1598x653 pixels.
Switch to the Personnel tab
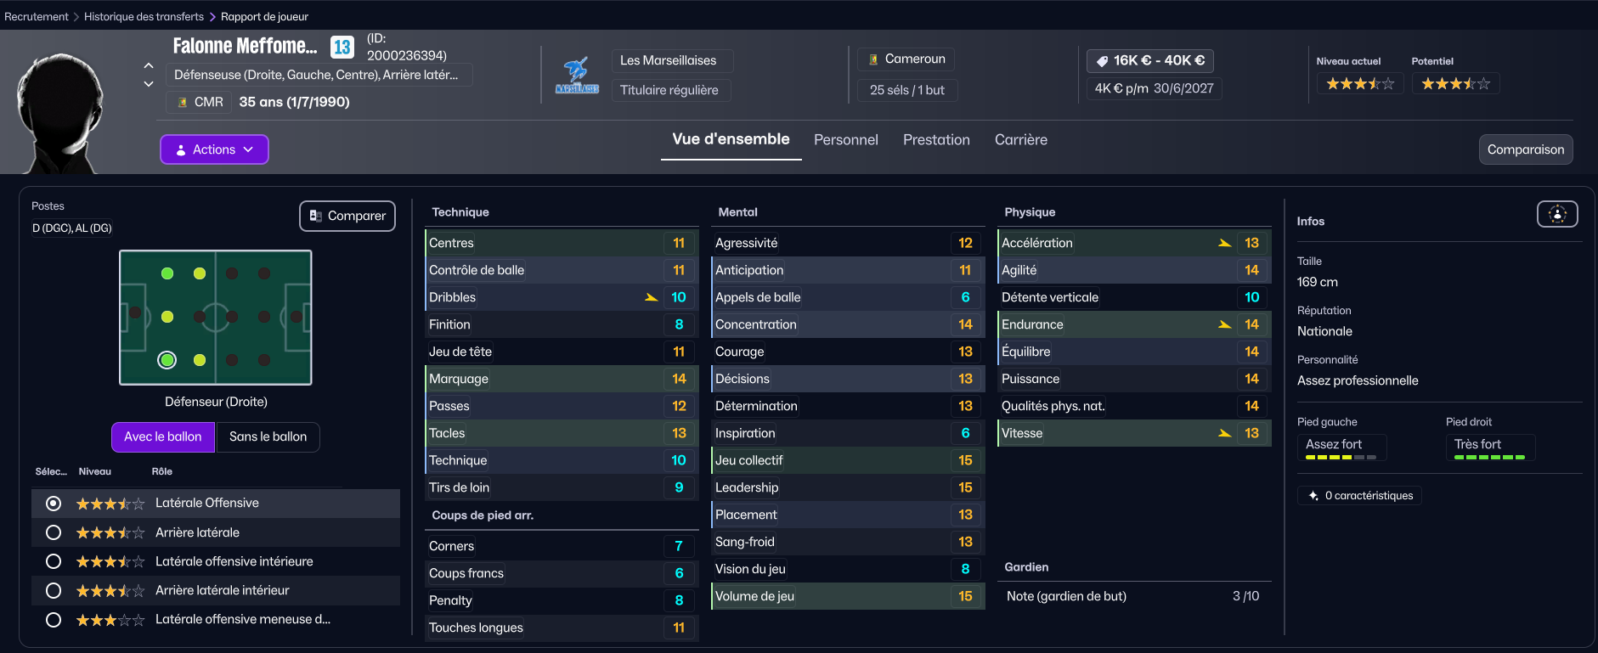tap(845, 140)
